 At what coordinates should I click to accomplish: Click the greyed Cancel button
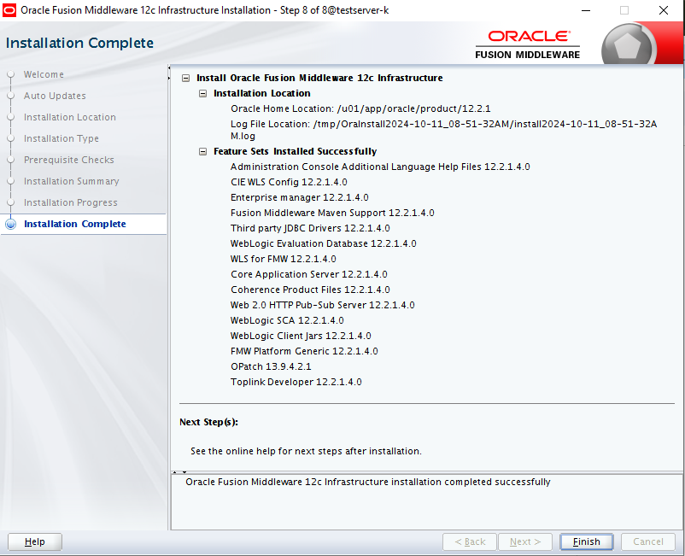[x=648, y=541]
